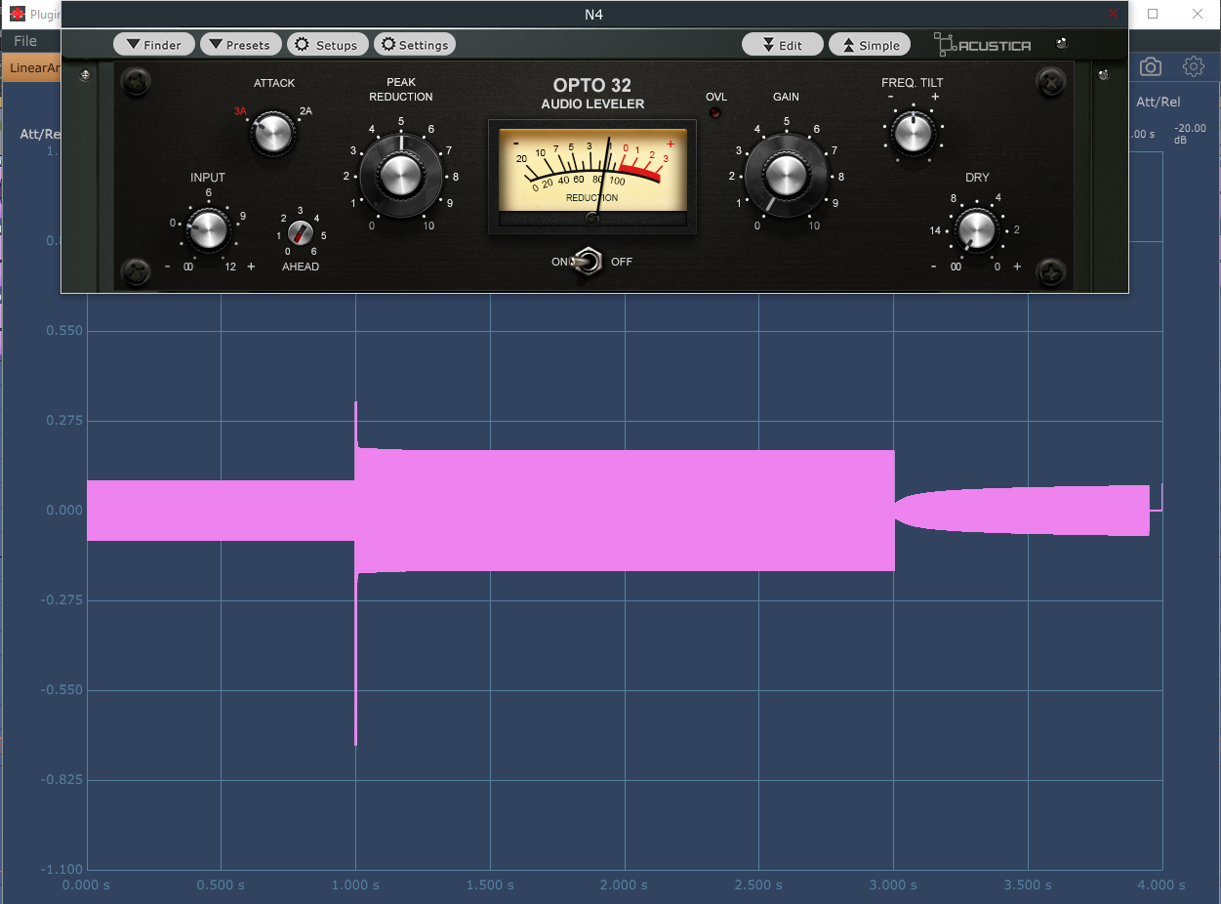Open the File menu in plugin host
The width and height of the screenshot is (1221, 904).
(25, 41)
